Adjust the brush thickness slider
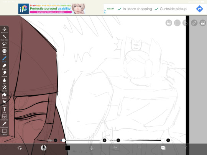 point(80,140)
